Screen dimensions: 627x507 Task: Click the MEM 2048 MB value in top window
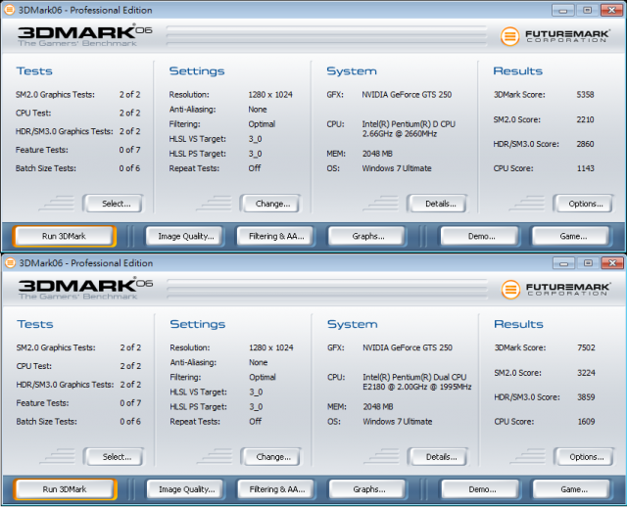[x=377, y=154]
